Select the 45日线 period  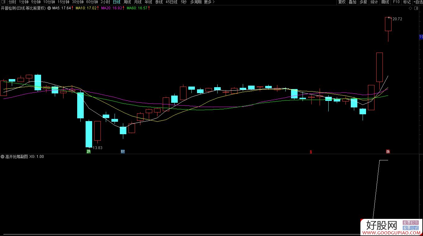pyautogui.click(x=172, y=2)
